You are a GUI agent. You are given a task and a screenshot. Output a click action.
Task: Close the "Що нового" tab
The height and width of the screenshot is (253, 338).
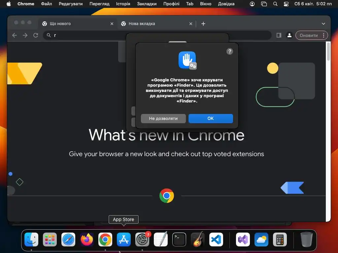[112, 24]
